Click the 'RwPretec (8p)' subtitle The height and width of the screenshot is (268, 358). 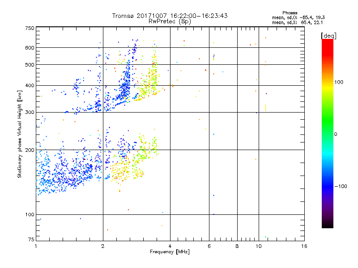170,21
